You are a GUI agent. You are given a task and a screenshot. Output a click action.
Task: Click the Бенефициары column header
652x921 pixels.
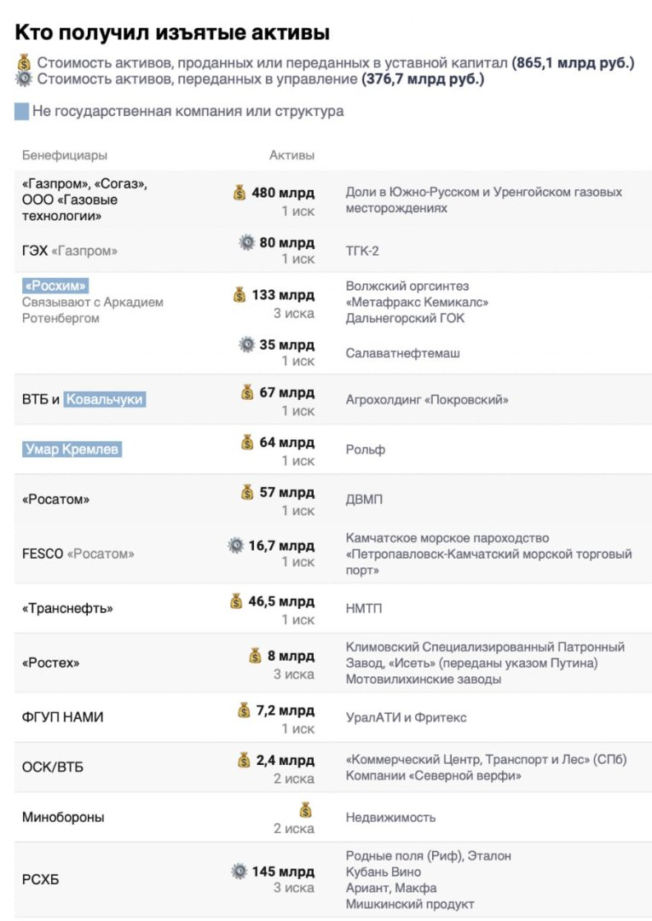click(x=65, y=155)
